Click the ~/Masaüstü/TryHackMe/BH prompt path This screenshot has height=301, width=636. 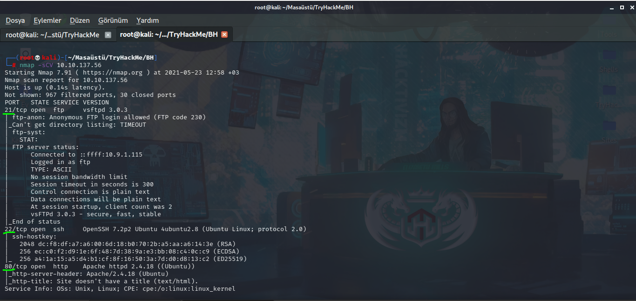[x=111, y=58]
